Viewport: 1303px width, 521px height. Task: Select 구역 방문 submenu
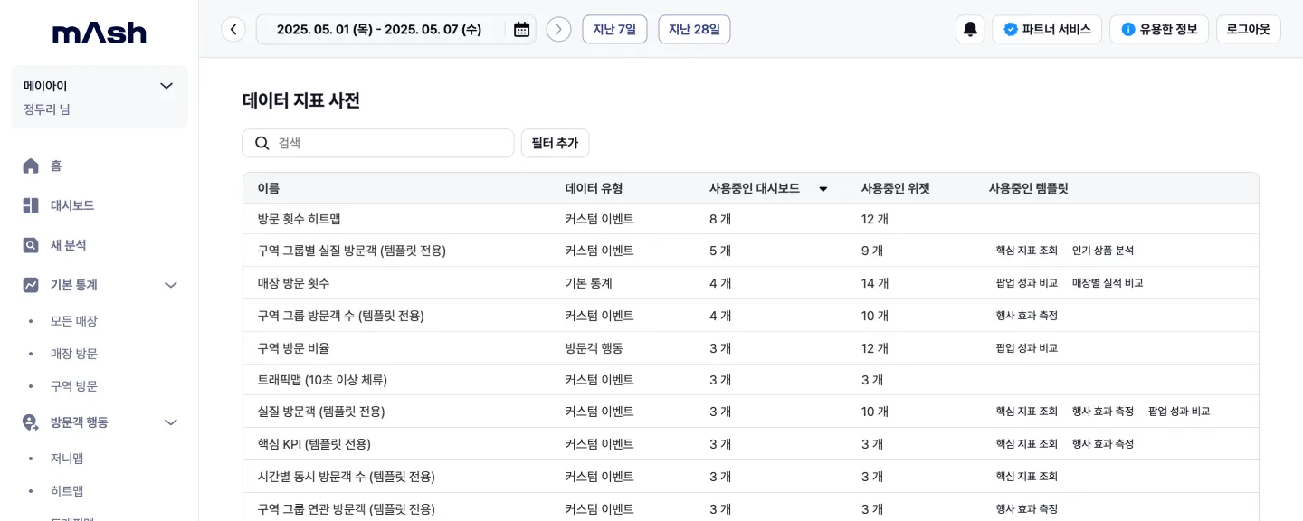[x=74, y=386]
